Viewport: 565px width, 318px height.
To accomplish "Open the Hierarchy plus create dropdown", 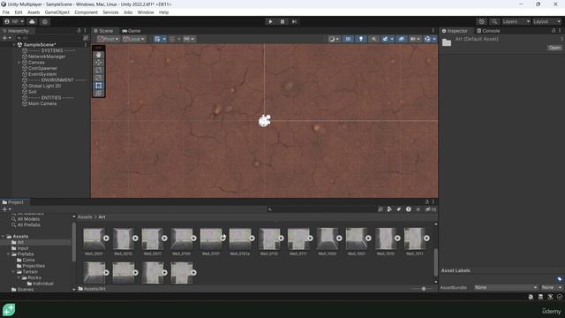I will pyautogui.click(x=6, y=37).
